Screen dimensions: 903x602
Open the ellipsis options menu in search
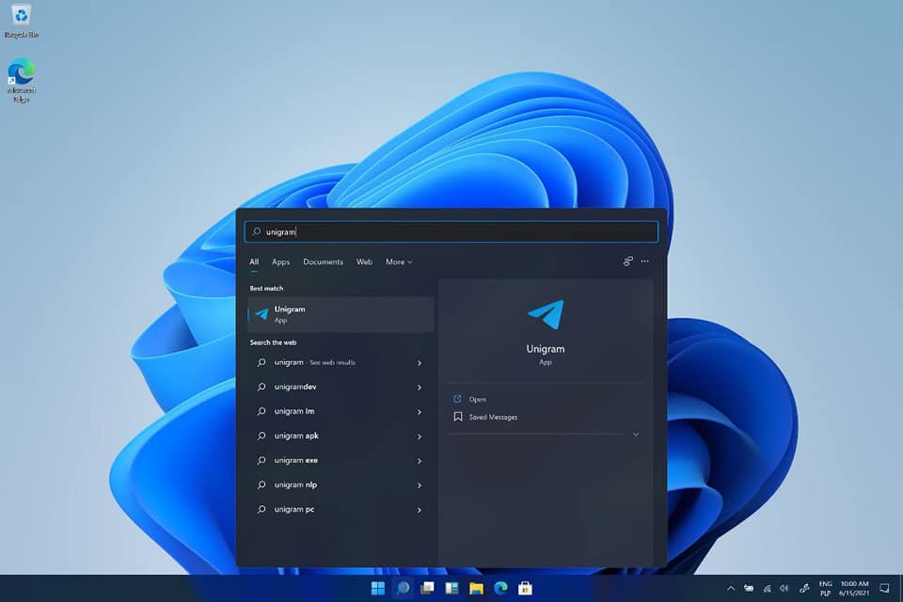tap(645, 261)
